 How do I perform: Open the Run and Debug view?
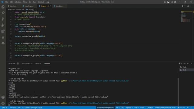coord(3,25)
